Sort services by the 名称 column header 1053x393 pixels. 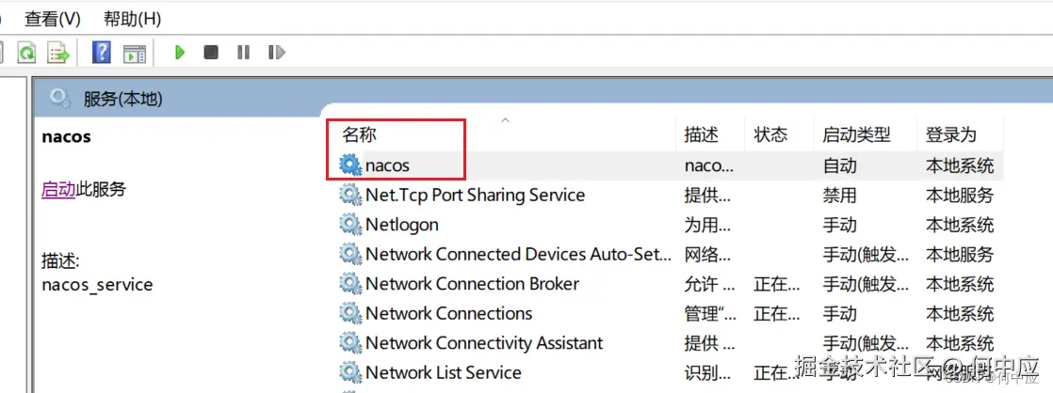(x=360, y=135)
